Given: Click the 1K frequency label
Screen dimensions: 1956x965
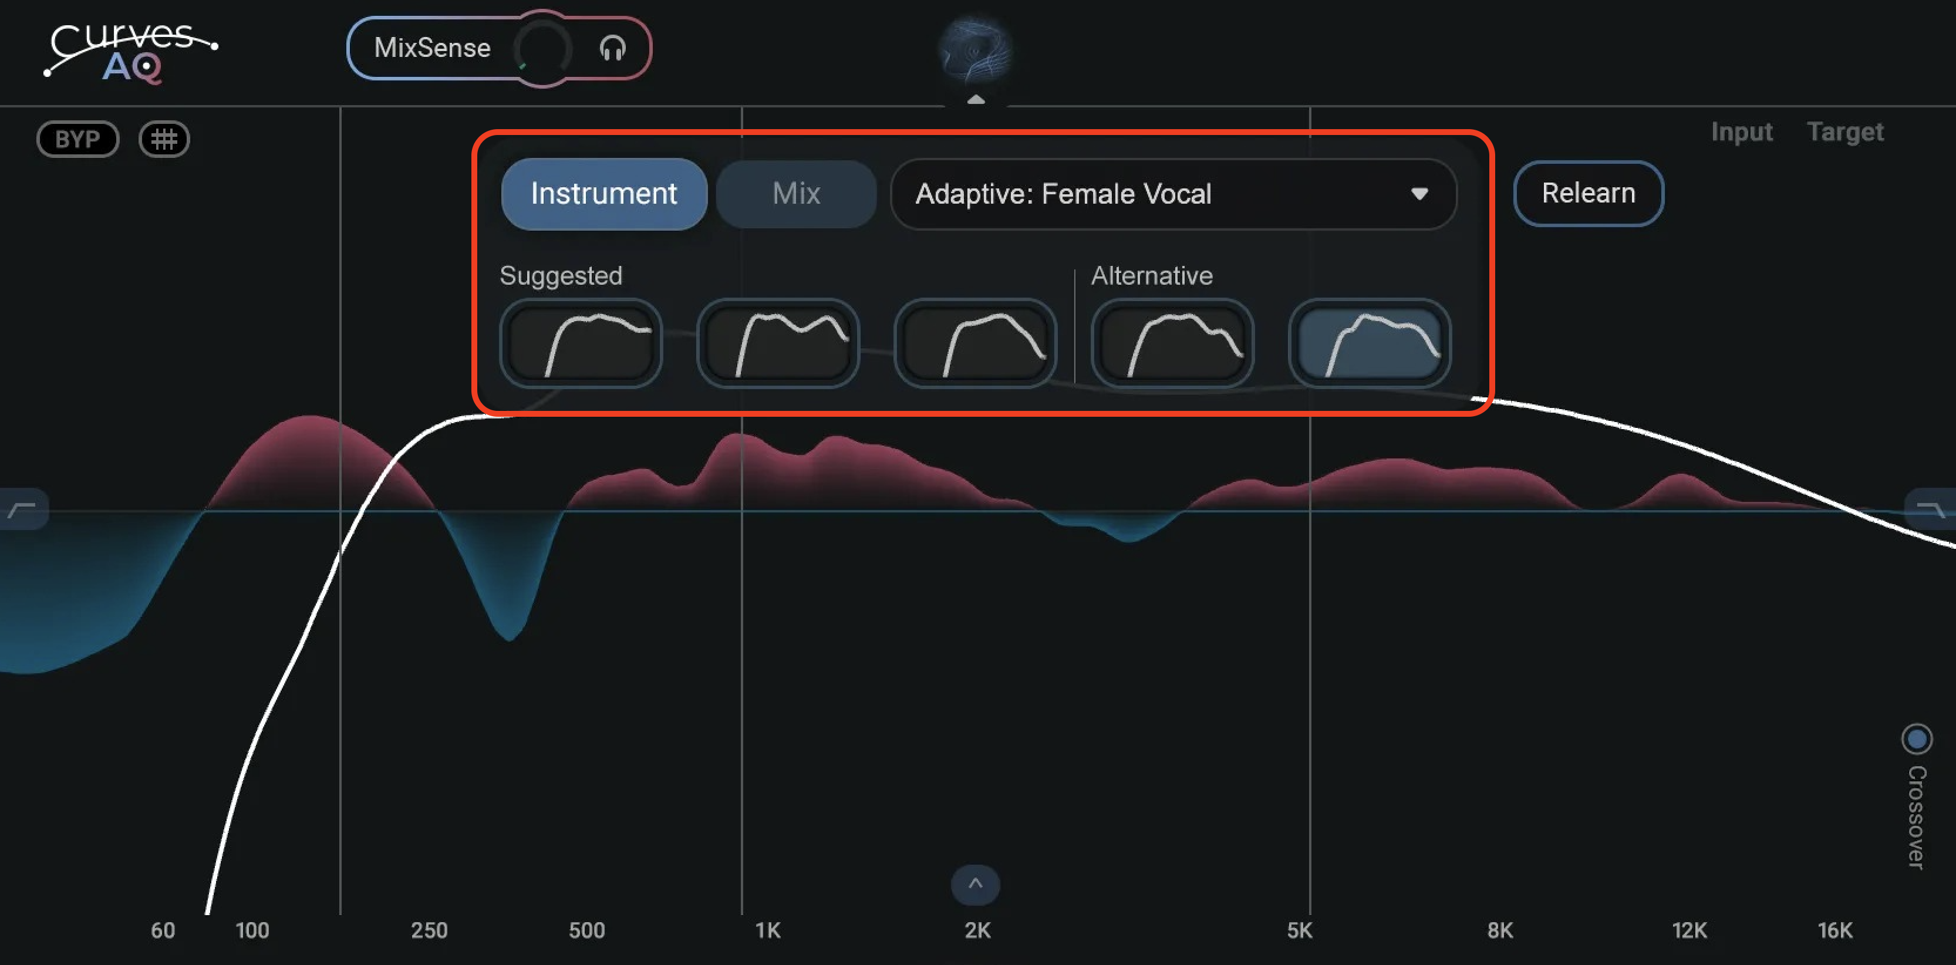Looking at the screenshot, I should (x=768, y=930).
